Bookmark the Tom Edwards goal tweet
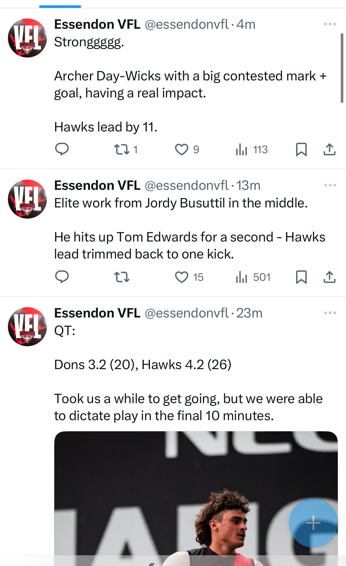 (x=301, y=277)
